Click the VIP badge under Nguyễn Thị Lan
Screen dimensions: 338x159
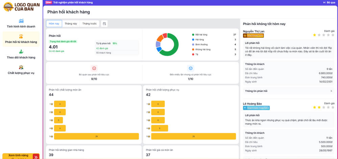[253, 35]
